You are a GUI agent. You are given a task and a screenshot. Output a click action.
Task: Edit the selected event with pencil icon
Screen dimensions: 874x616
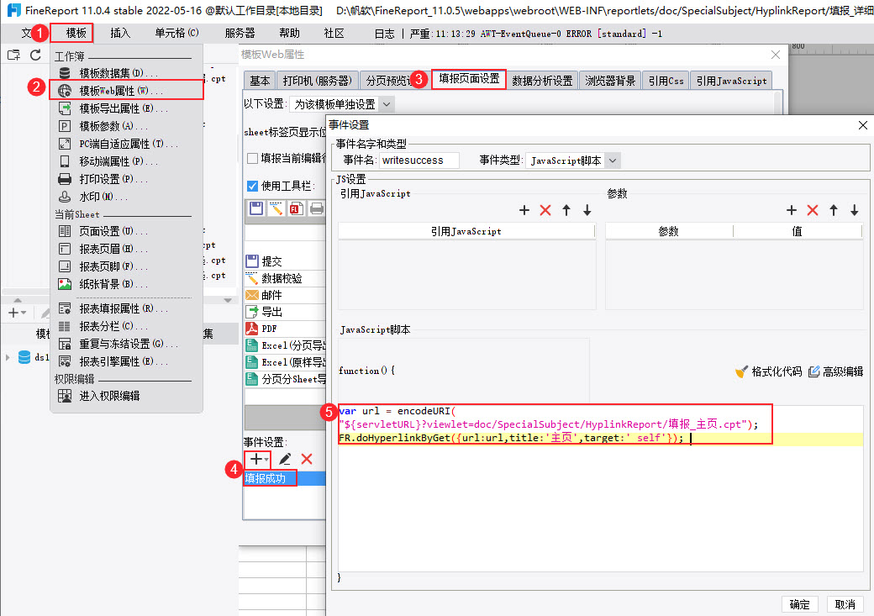pyautogui.click(x=285, y=459)
